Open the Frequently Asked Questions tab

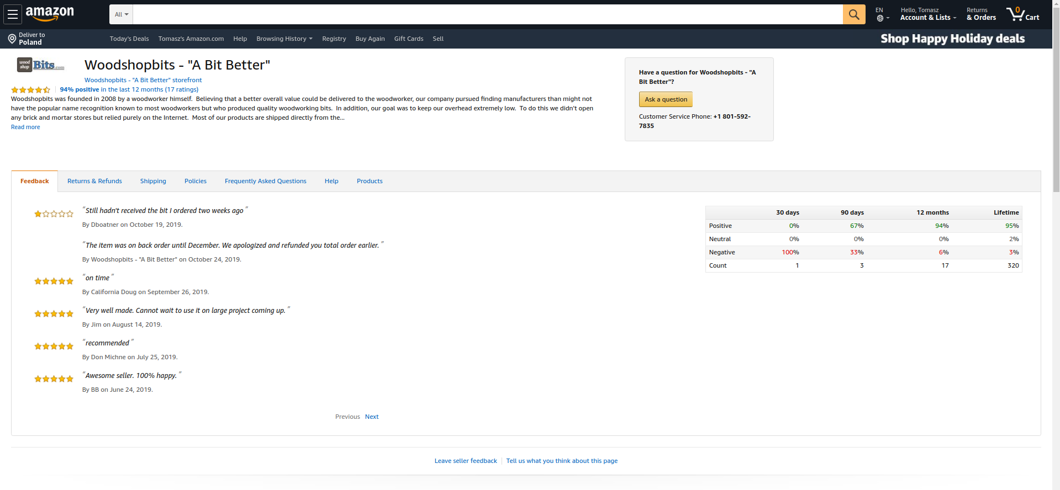[x=266, y=181]
